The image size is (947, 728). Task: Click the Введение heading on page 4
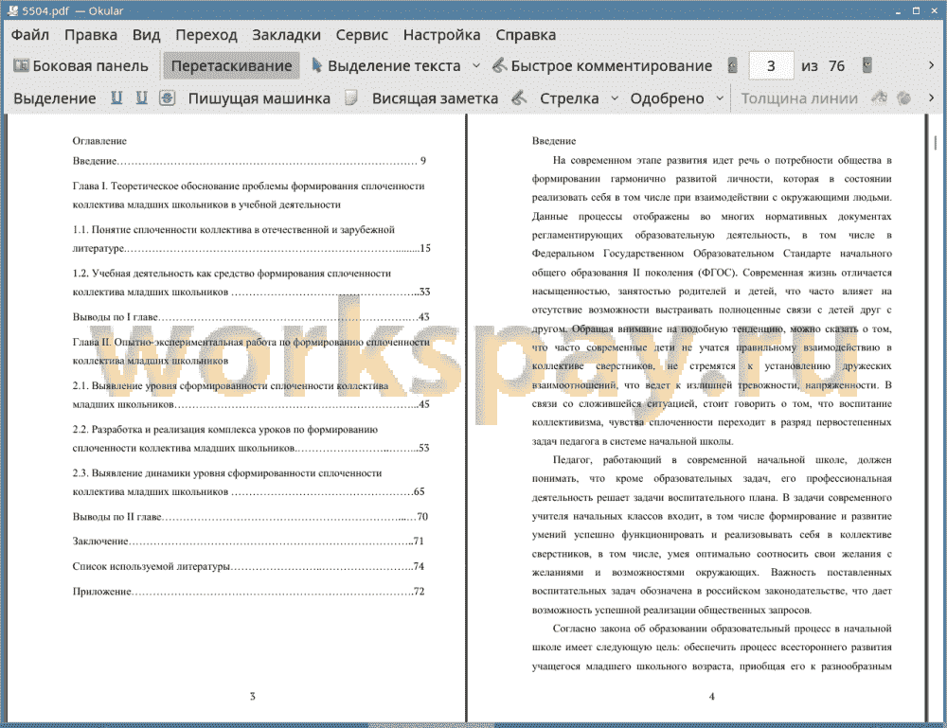554,141
